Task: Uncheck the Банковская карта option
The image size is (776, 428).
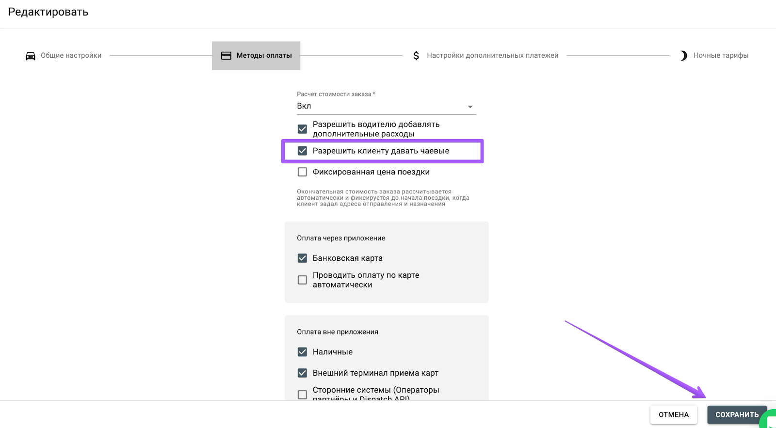Action: click(302, 258)
